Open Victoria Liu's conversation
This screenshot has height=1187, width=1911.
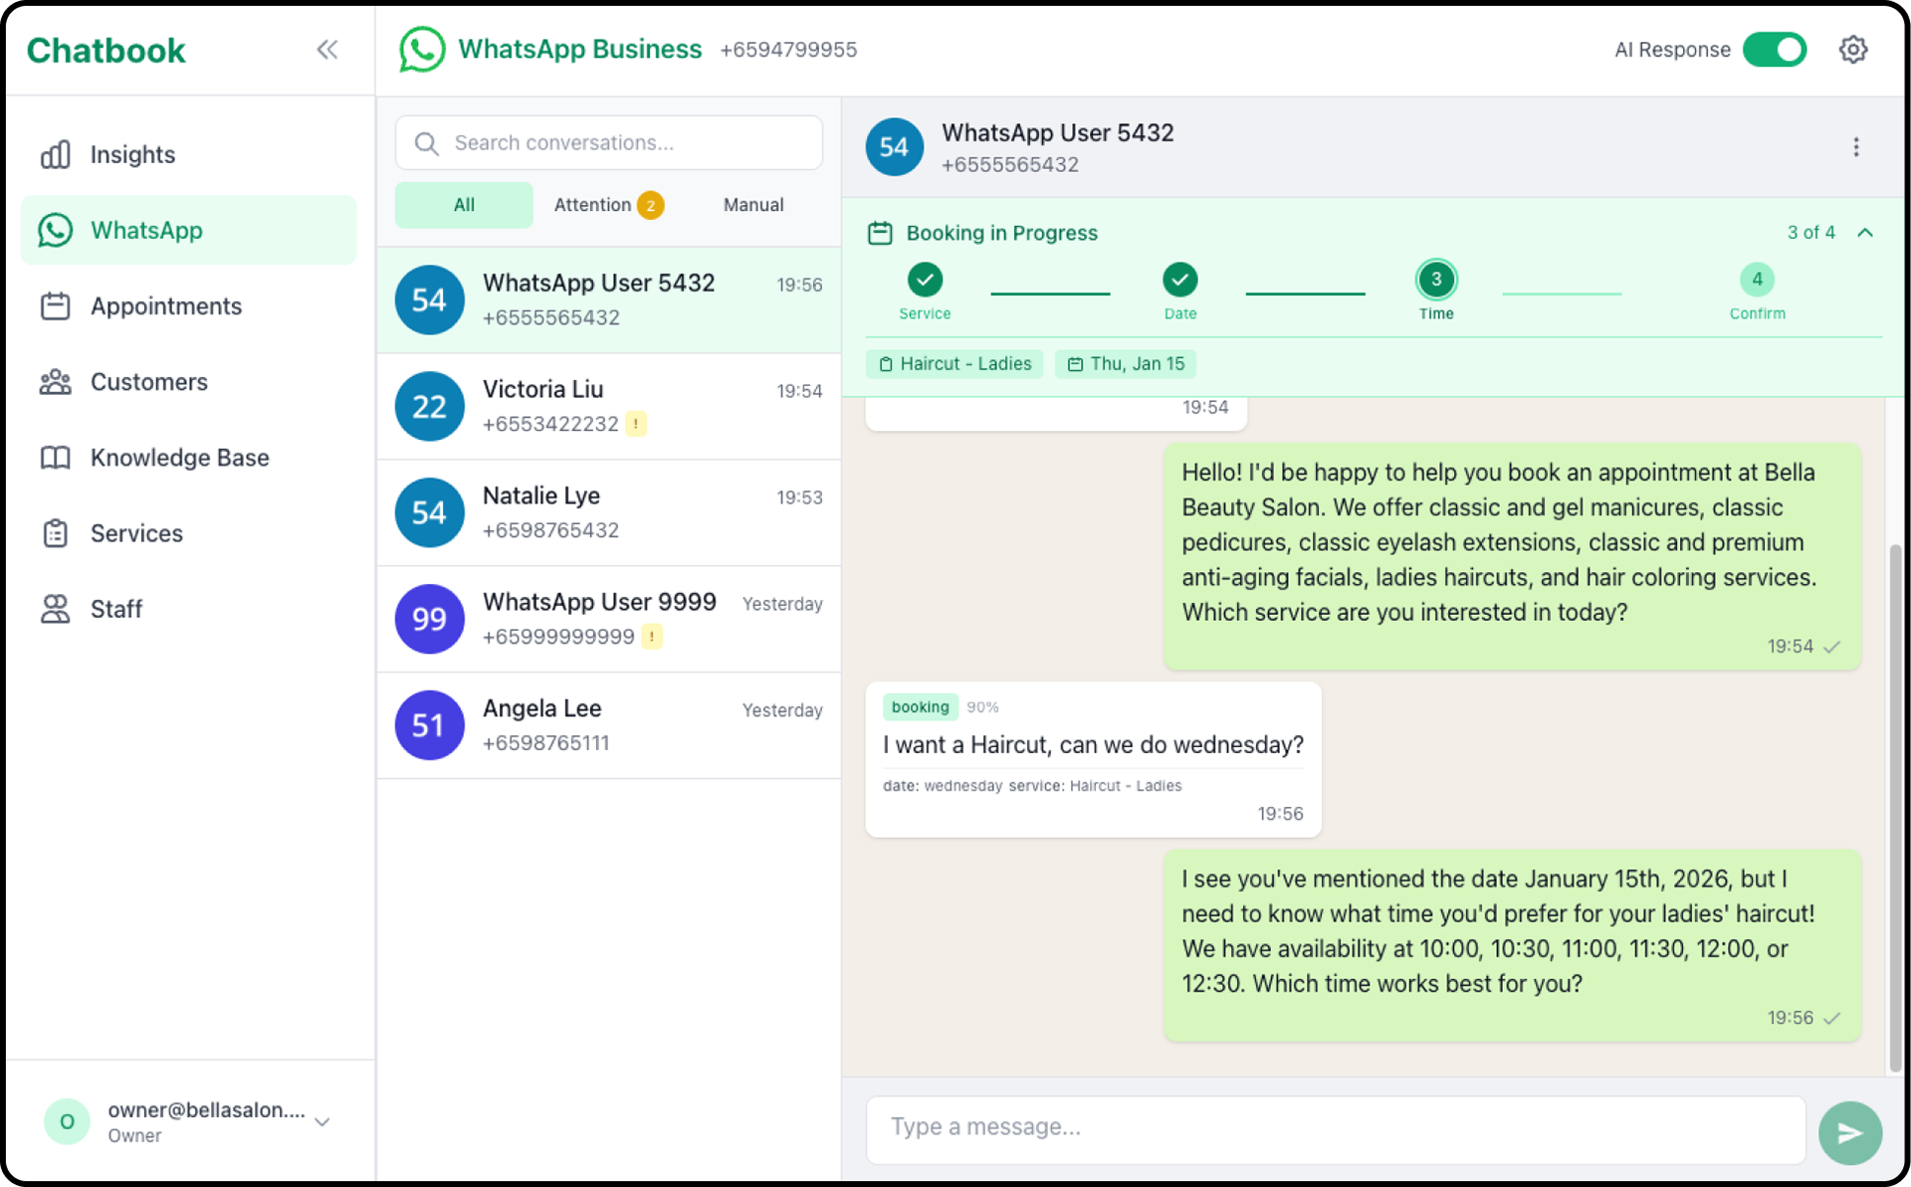(608, 406)
